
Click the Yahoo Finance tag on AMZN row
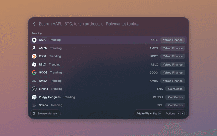pos(173,48)
